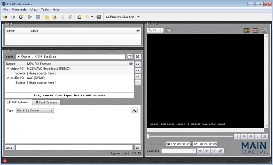Set mark-in with the [ button
Image resolution: width=273 pixels, height=165 pixels.
[237, 136]
